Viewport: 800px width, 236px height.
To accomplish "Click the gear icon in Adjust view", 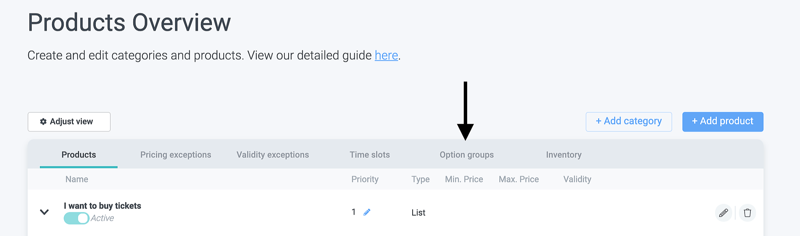I will pyautogui.click(x=44, y=121).
